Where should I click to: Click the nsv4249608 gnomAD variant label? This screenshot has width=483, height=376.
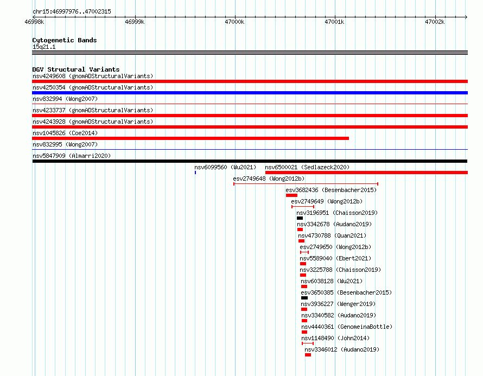point(93,76)
